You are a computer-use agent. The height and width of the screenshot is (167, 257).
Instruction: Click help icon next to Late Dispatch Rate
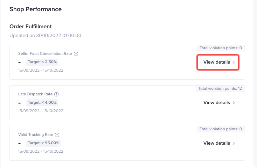56,94
